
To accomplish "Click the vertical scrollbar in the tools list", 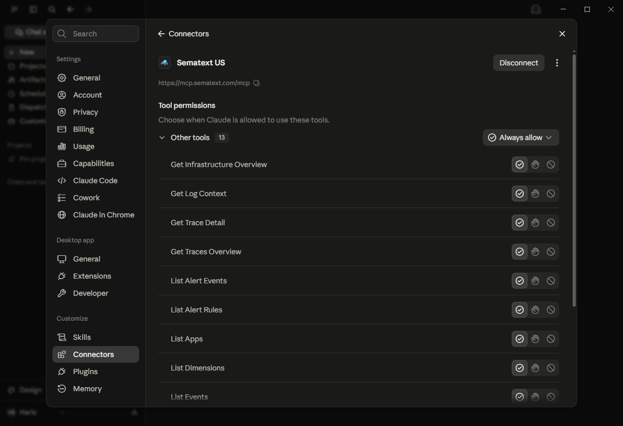I will click(574, 180).
